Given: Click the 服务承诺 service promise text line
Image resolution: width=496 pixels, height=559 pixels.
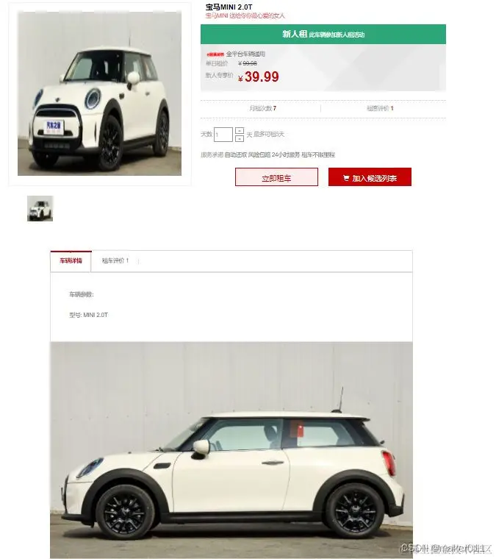Looking at the screenshot, I should pyautogui.click(x=267, y=154).
